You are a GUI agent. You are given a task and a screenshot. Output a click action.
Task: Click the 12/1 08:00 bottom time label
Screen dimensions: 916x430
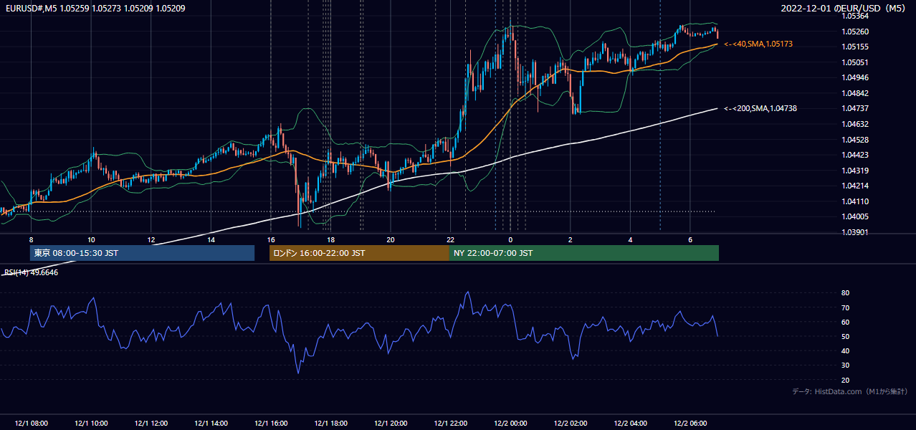pos(31,424)
